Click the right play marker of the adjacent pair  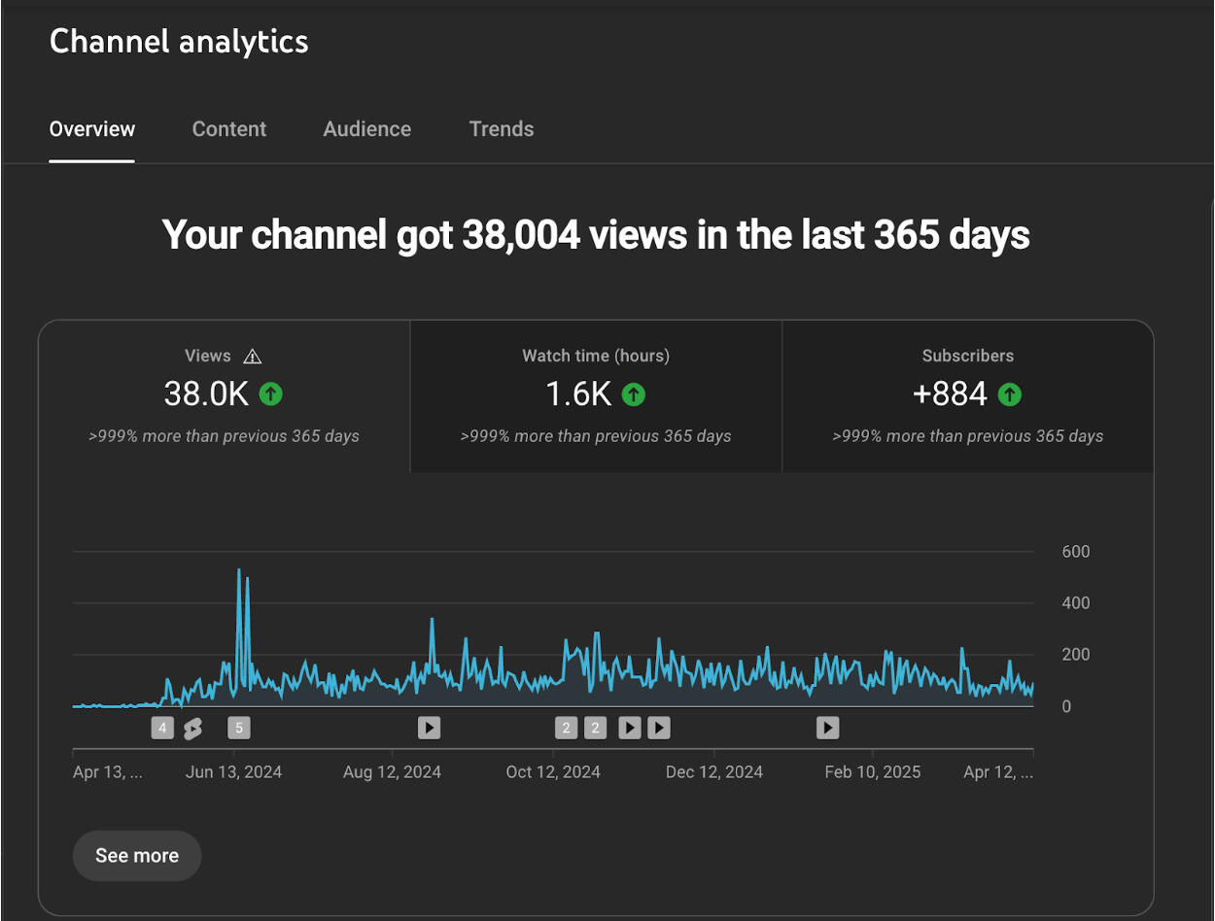pos(659,728)
